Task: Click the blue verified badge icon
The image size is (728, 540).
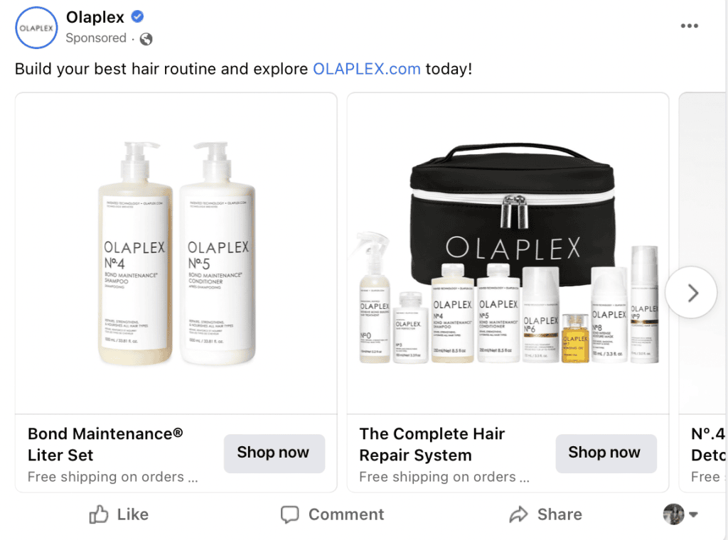Action: click(x=137, y=17)
